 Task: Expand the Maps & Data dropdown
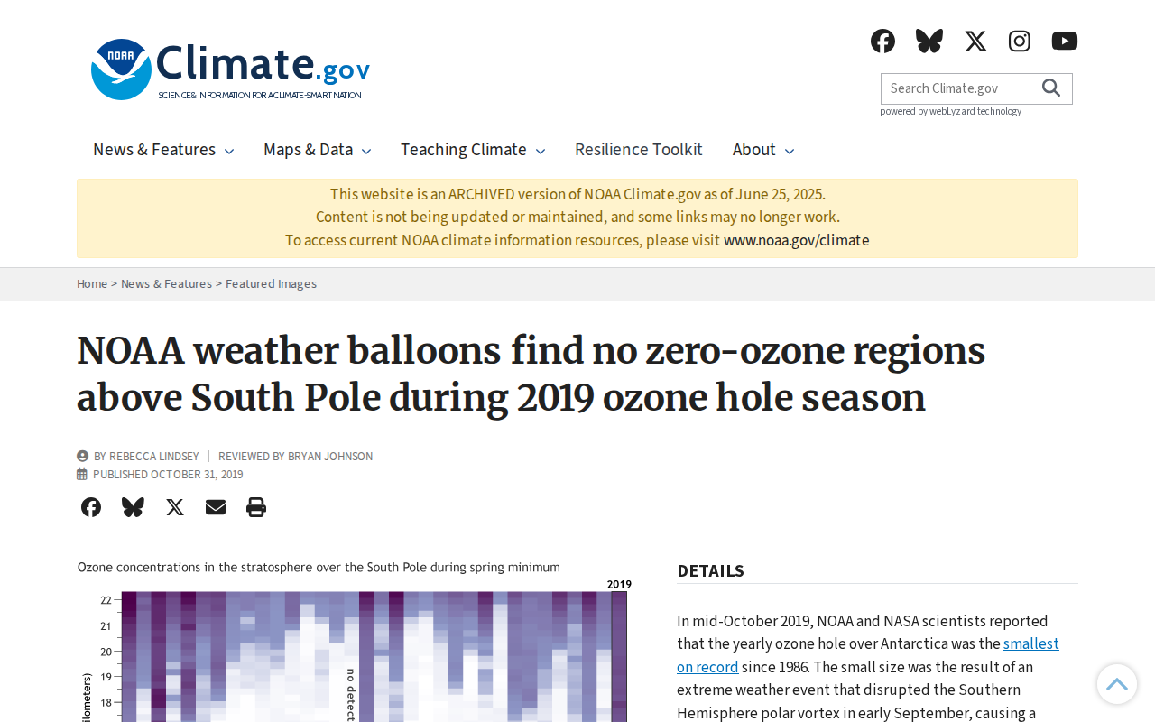point(318,150)
